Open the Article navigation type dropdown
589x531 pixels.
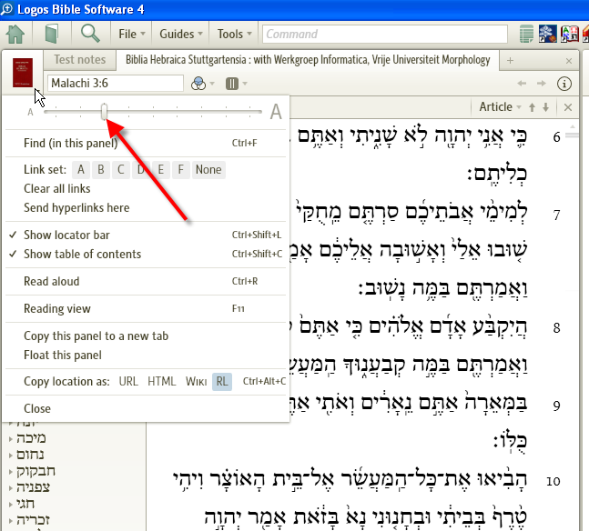500,107
